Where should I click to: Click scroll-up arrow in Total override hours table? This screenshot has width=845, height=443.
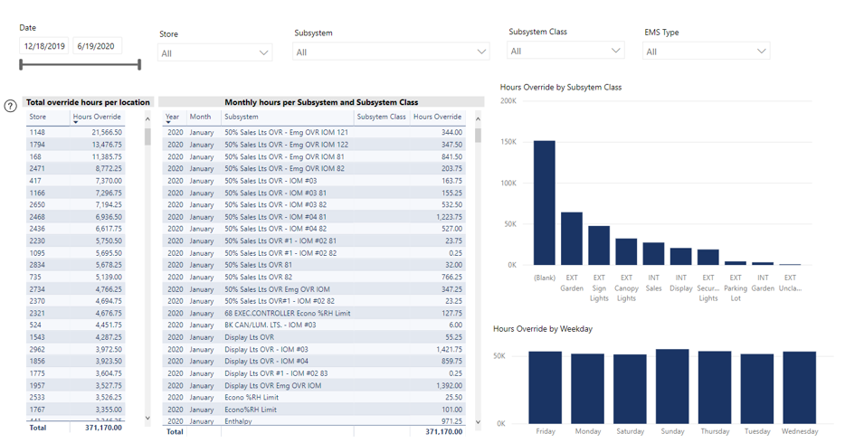[148, 119]
